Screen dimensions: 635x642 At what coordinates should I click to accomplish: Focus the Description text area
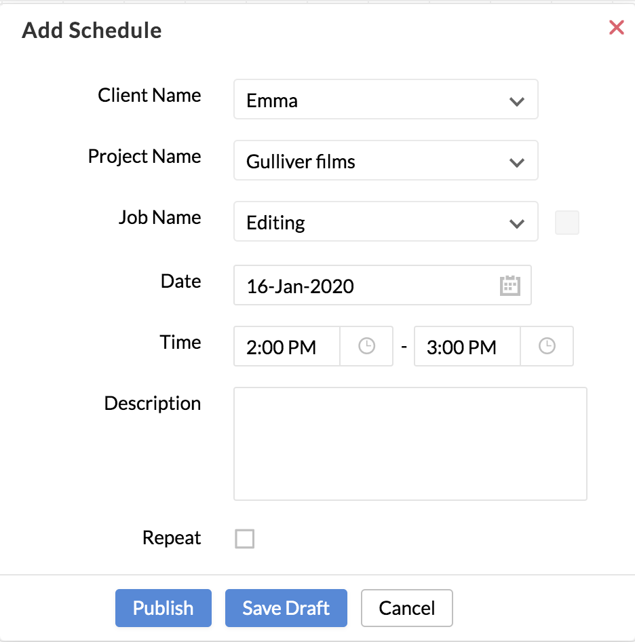[410, 444]
